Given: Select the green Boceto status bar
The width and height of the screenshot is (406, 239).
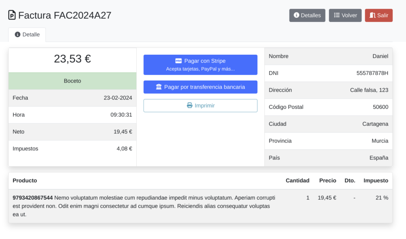Looking at the screenshot, I should (x=72, y=81).
